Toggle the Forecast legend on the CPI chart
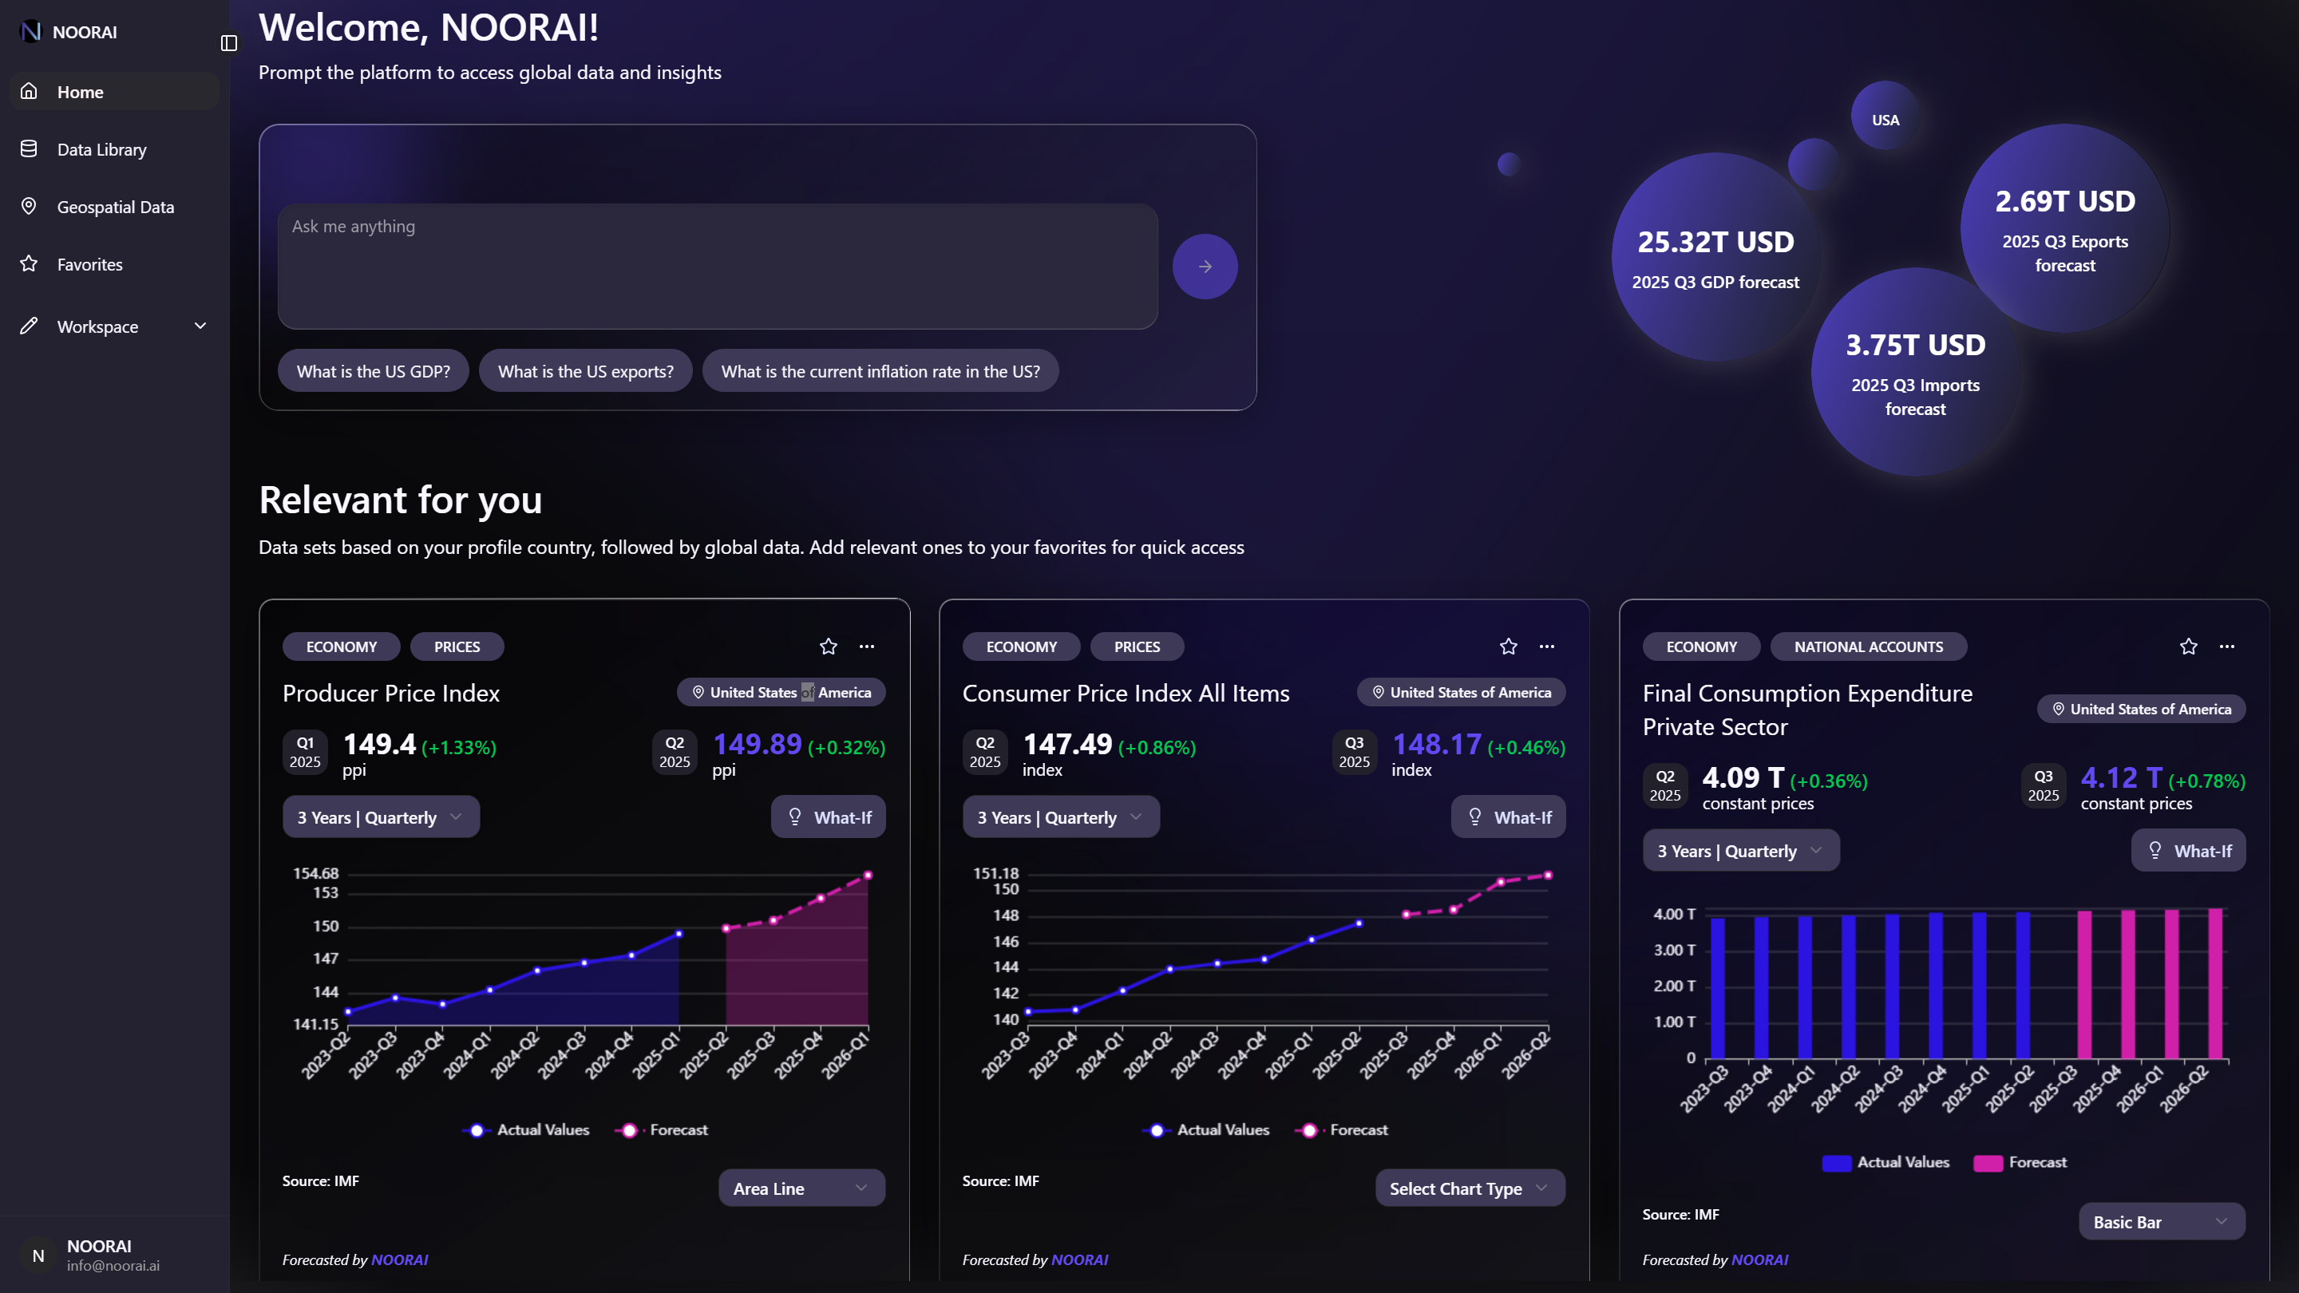Viewport: 2299px width, 1293px height. pos(1343,1129)
